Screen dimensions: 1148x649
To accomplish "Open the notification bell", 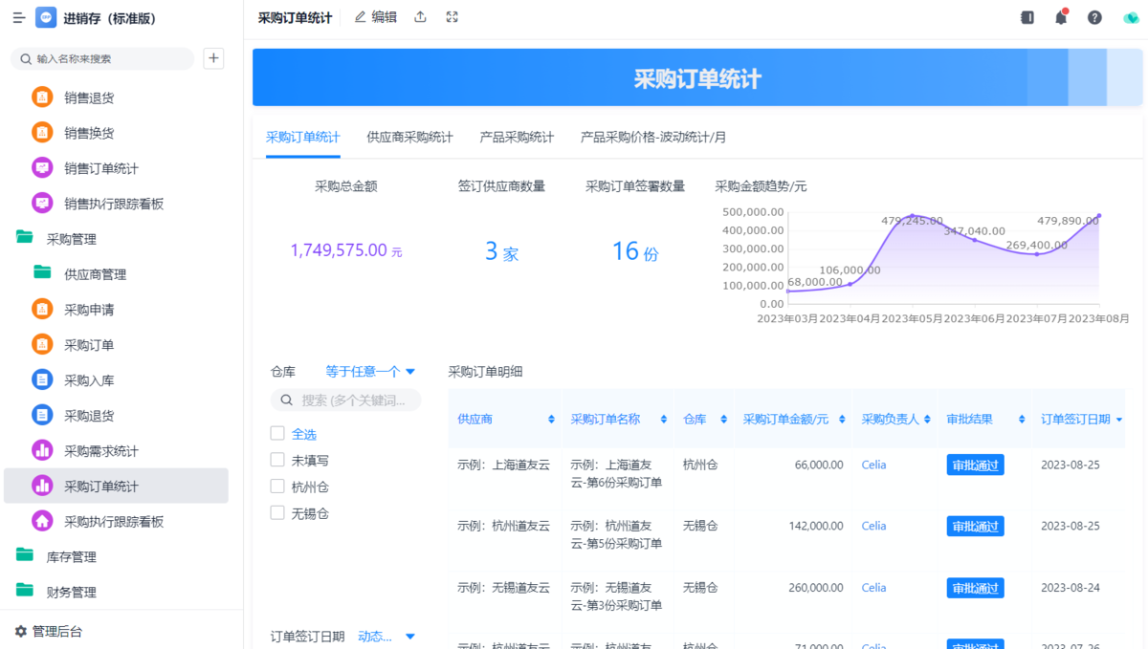I will coord(1061,18).
